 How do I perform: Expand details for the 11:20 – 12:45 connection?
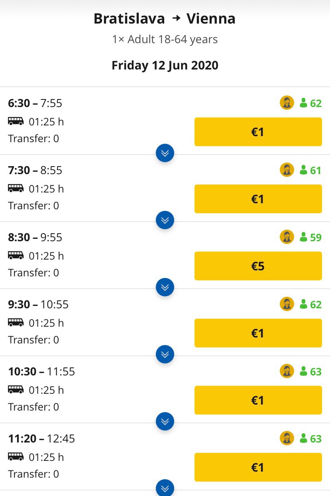(x=165, y=488)
